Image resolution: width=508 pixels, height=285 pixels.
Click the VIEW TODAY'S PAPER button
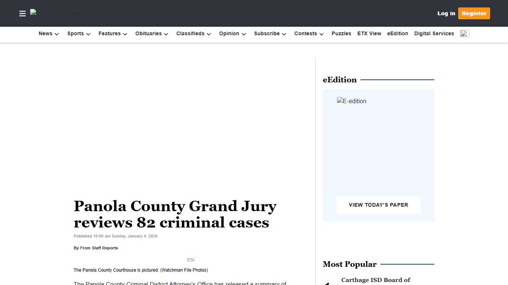pyautogui.click(x=378, y=205)
